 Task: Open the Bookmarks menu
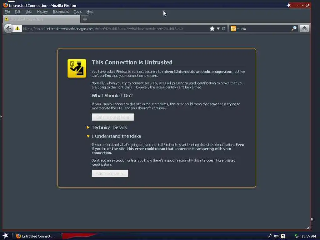pos(61,12)
